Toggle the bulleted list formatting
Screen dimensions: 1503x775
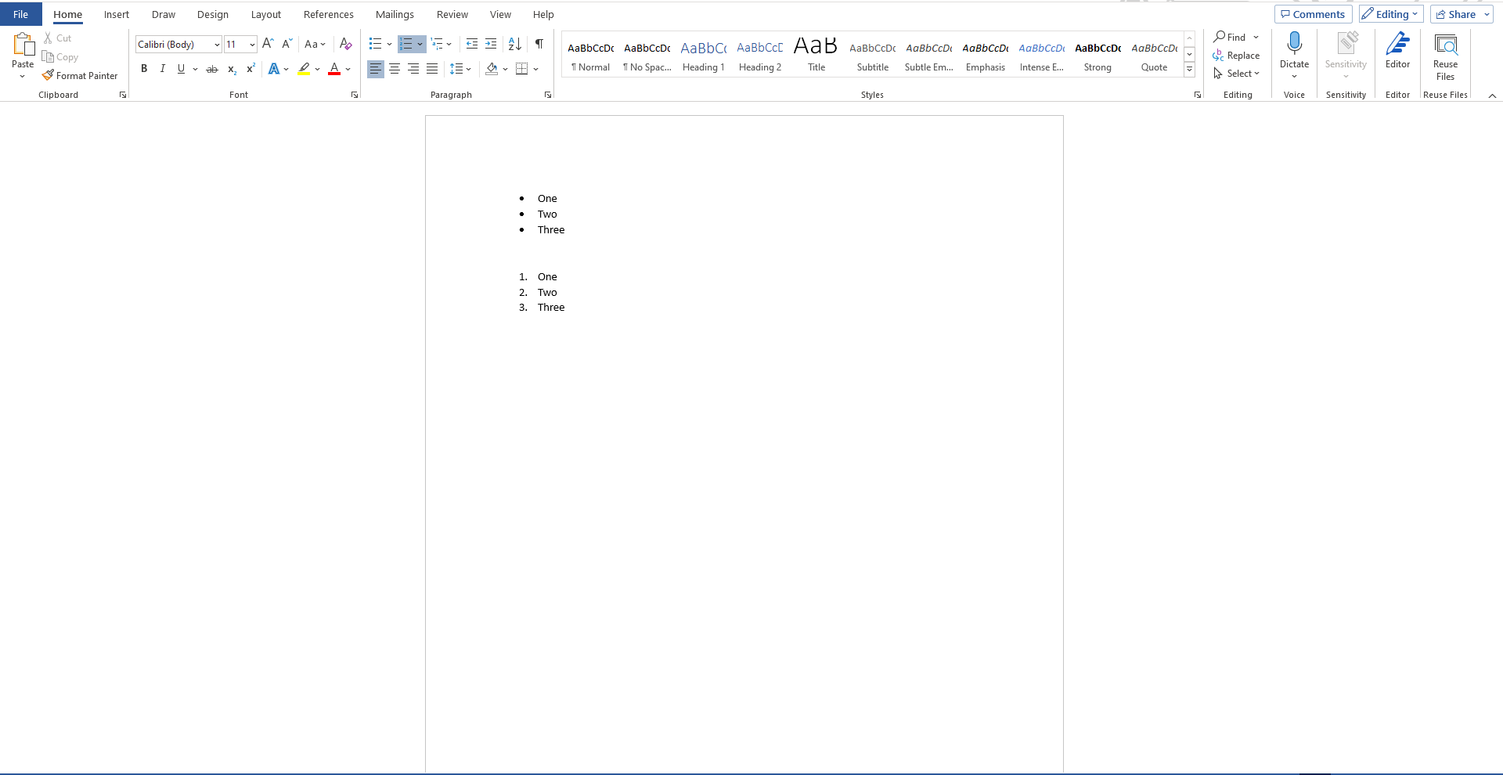tap(376, 44)
